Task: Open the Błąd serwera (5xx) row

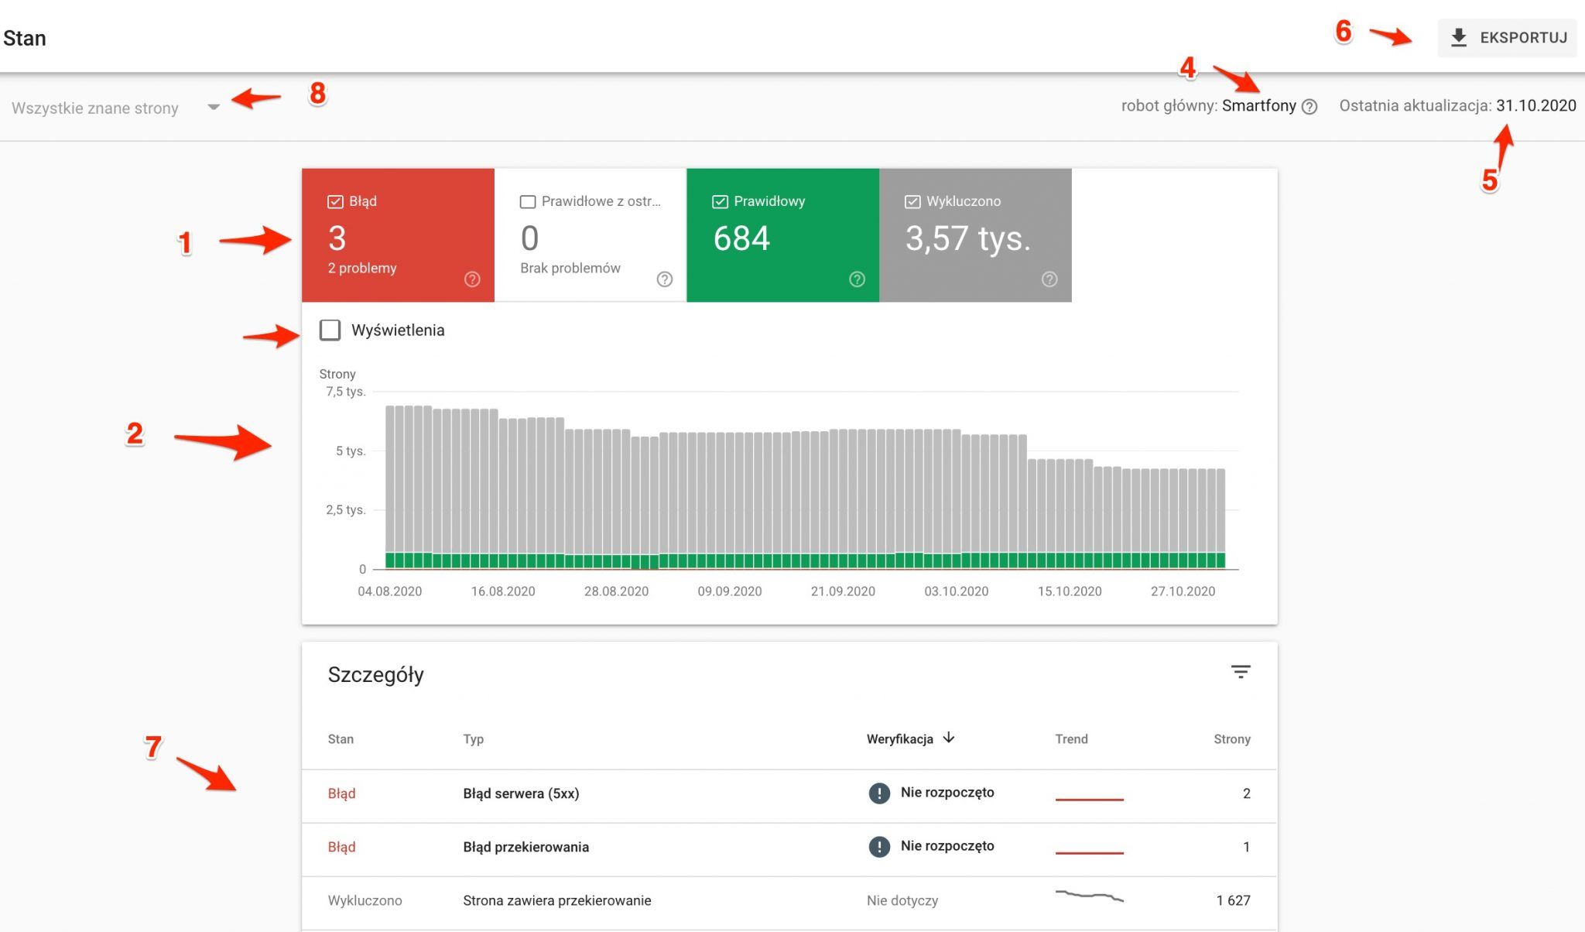Action: (x=789, y=796)
